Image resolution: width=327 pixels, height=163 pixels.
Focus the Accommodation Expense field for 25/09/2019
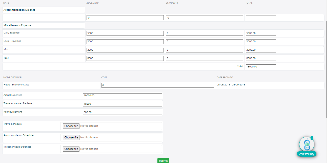coord(125,18)
